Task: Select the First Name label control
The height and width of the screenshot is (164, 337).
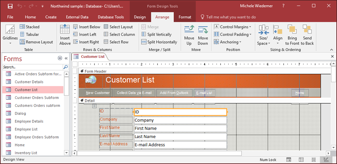Action: 116,128
